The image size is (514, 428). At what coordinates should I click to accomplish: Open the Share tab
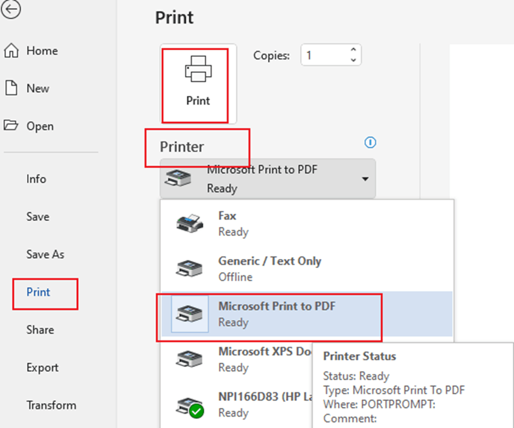tap(41, 330)
